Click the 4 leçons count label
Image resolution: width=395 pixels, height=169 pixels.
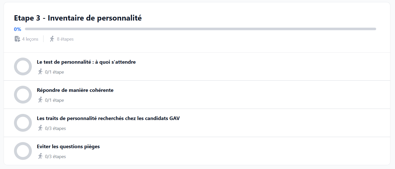tap(30, 39)
